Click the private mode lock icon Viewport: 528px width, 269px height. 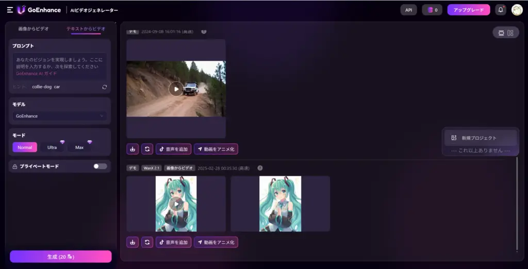point(15,166)
